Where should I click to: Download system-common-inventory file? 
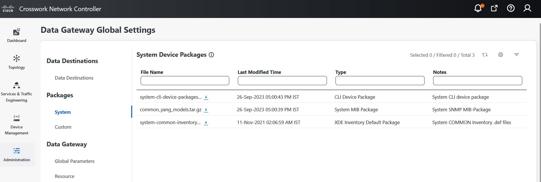click(206, 123)
